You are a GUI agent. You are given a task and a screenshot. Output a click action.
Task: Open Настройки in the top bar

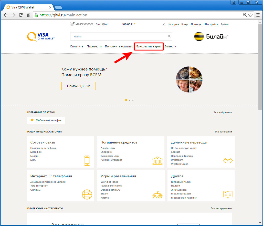coord(212,24)
